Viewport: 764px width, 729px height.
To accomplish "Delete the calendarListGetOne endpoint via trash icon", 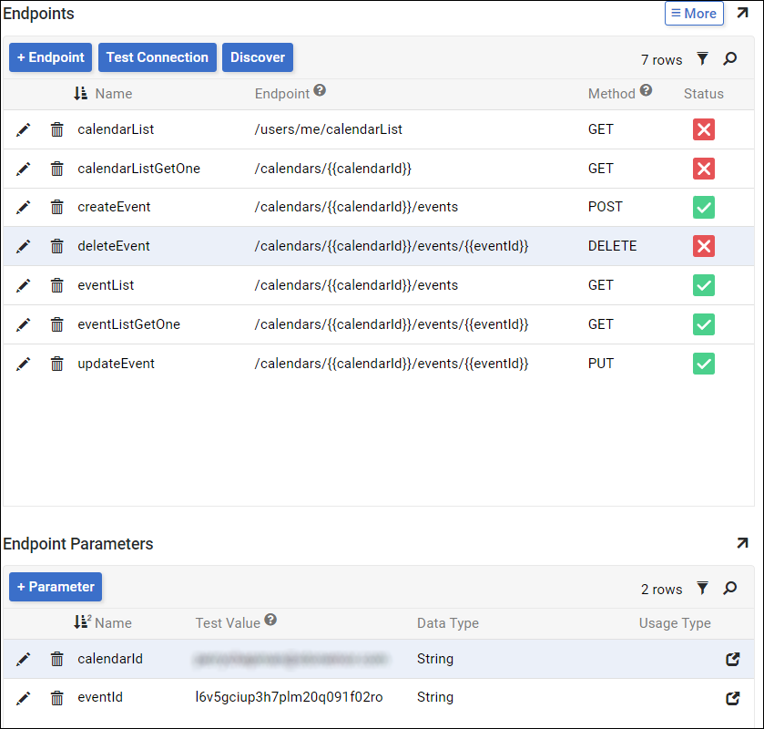I will [57, 169].
